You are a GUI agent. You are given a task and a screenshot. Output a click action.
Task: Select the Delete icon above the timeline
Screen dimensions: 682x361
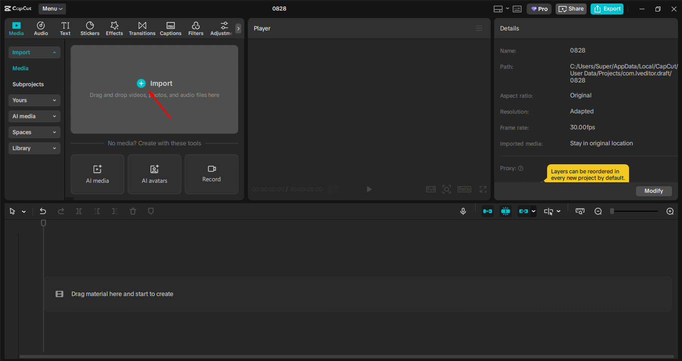pos(132,211)
